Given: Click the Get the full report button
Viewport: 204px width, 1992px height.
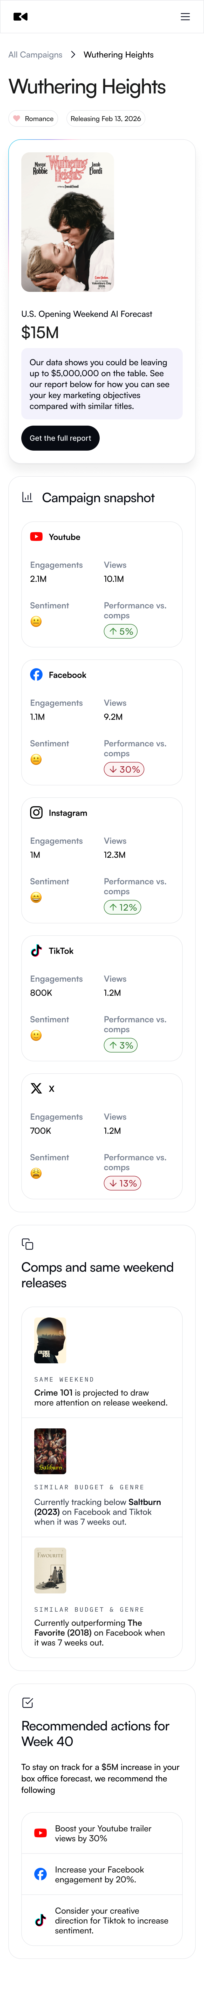Looking at the screenshot, I should coord(60,438).
